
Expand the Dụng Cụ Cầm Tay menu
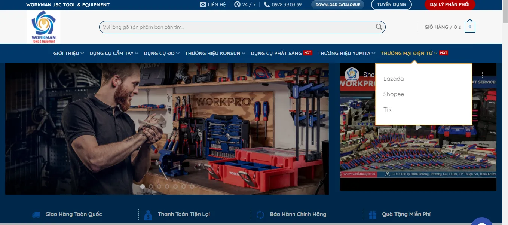(114, 53)
